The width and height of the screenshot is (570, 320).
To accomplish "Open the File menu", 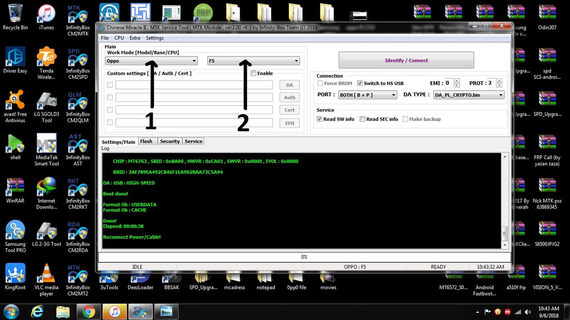I will click(105, 38).
